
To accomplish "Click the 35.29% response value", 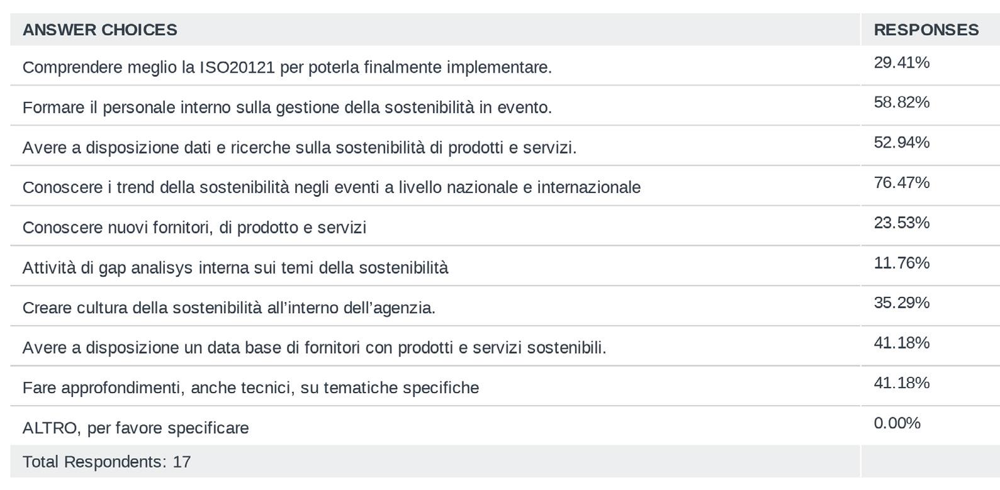I will click(x=901, y=303).
